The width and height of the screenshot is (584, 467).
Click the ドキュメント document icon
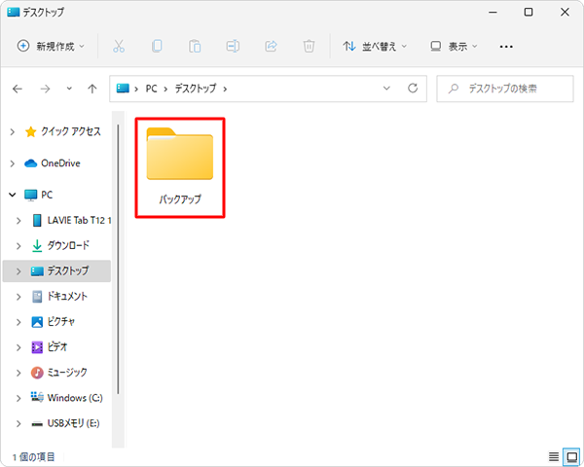[37, 297]
